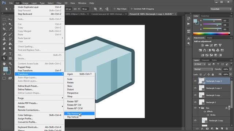Viewport: 234px width, 131px height.
Task: Select the Magic Wand tool
Action: [x=10, y=24]
